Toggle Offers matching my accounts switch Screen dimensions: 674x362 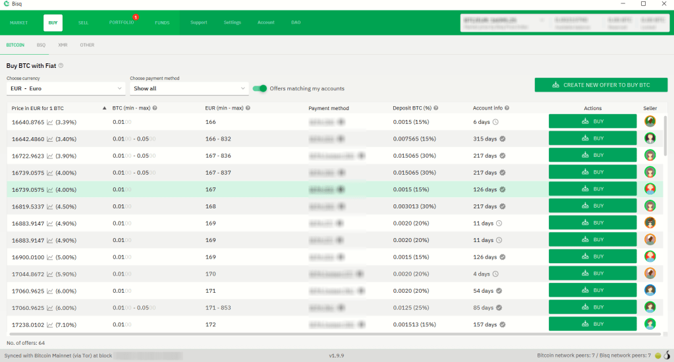tap(260, 88)
